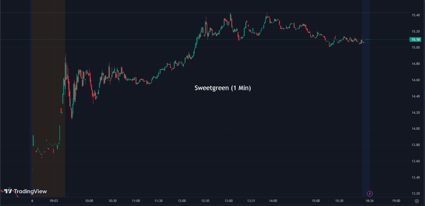Click the date label 6 on time axis
The width and height of the screenshot is (425, 206).
(x=32, y=201)
